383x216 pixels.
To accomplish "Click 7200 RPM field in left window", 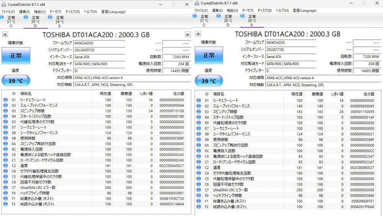I will pyautogui.click(x=176, y=57).
